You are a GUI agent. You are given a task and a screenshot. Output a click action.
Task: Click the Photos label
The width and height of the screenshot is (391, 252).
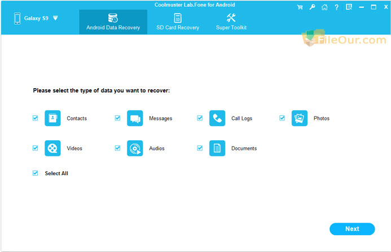pos(322,119)
